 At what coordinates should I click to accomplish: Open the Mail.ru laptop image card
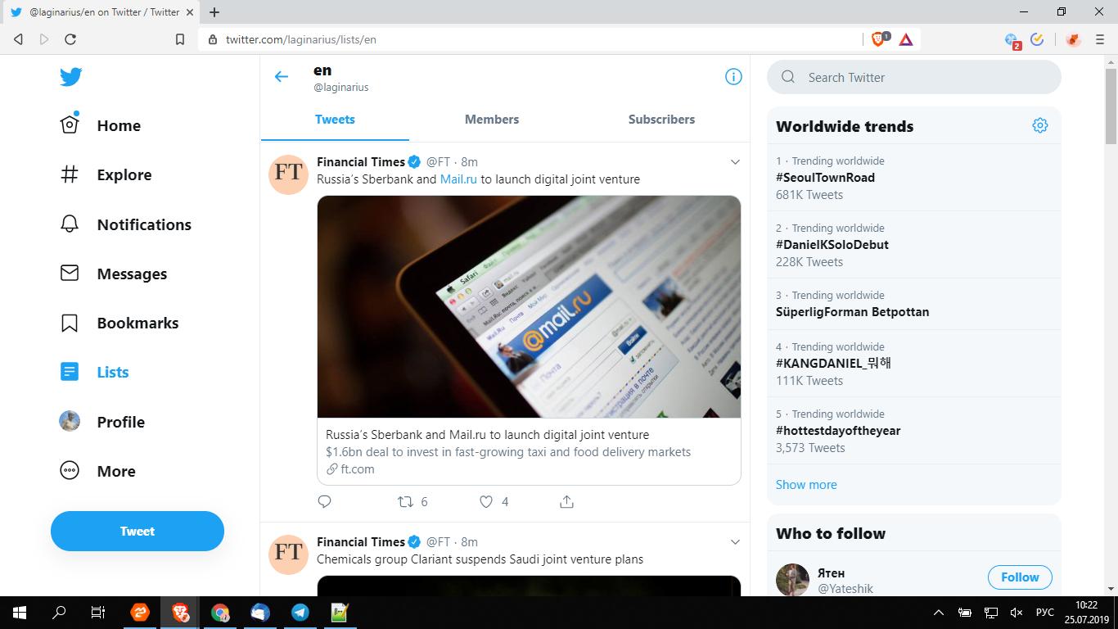(x=529, y=307)
